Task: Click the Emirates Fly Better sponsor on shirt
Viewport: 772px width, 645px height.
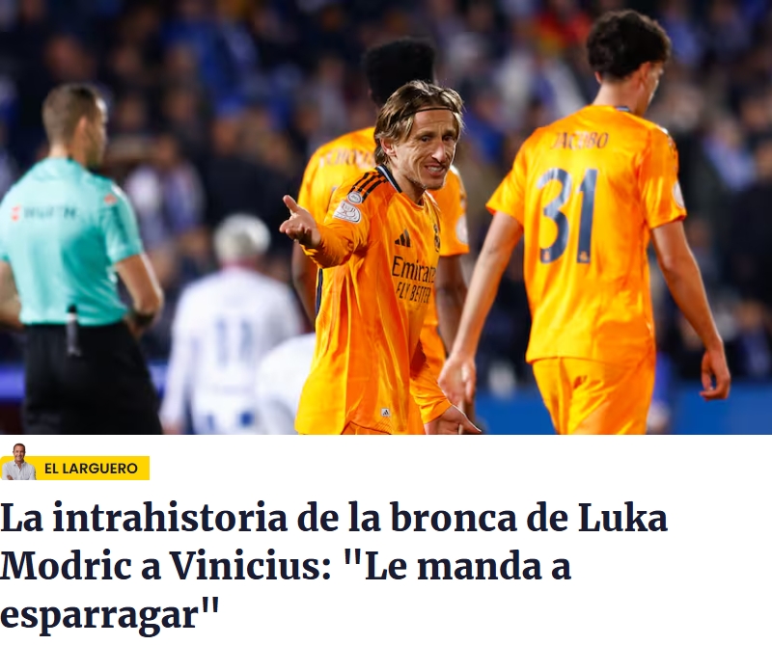Action: pos(413,280)
